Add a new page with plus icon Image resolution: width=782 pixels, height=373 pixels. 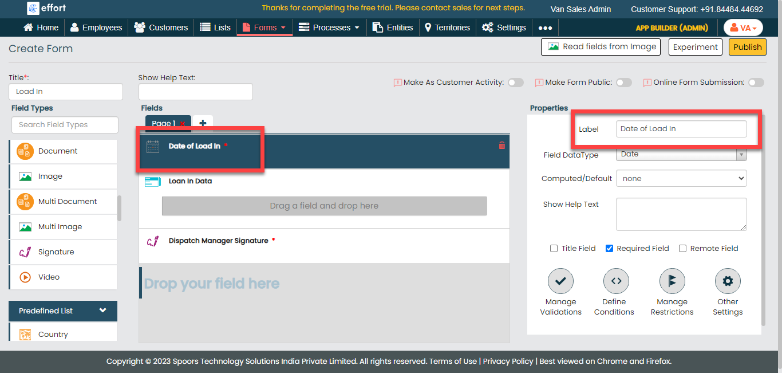(203, 123)
